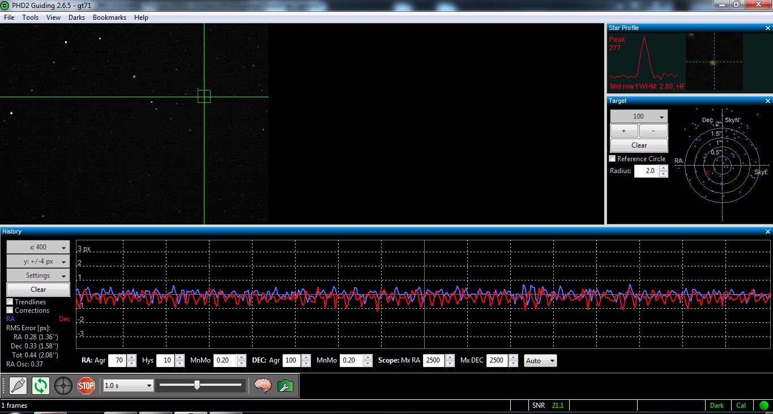Viewport: 773px width, 414px height.
Task: Decrease the reference circle Radius spinner
Action: point(663,174)
